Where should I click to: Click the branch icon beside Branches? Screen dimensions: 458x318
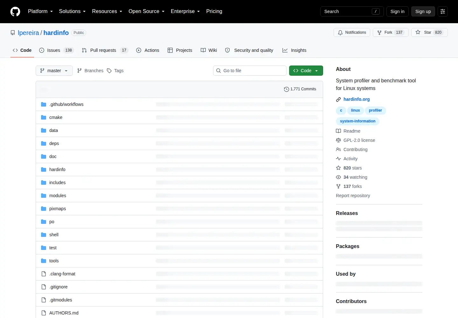pos(80,71)
